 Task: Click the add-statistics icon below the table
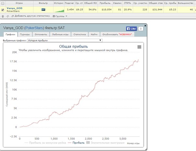click(x=12, y=16)
